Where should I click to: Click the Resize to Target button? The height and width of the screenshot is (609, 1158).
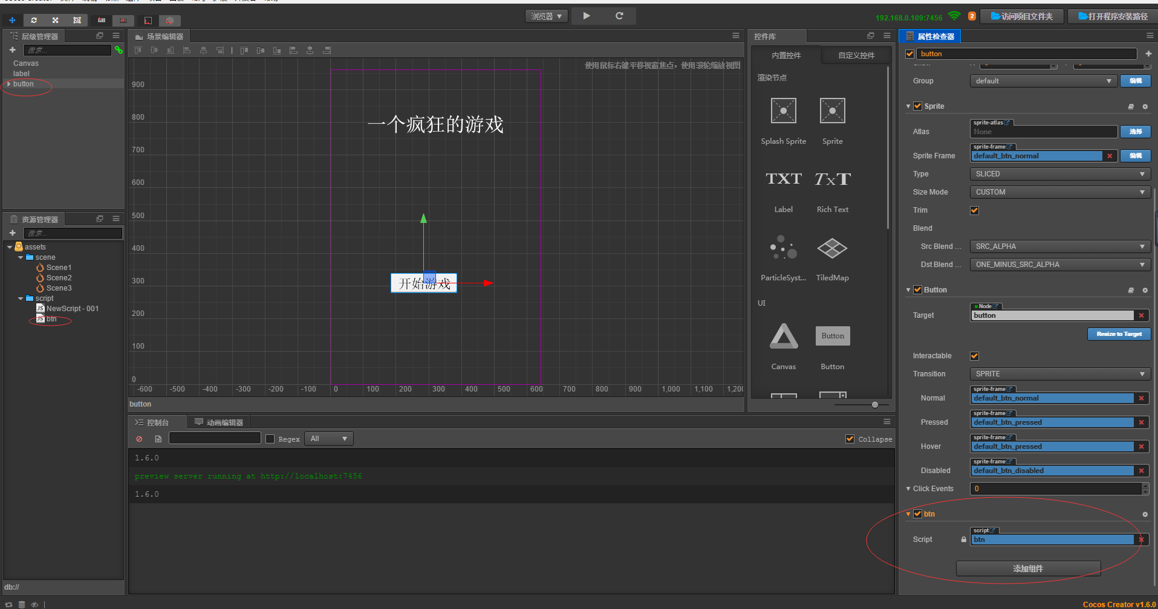tap(1119, 334)
